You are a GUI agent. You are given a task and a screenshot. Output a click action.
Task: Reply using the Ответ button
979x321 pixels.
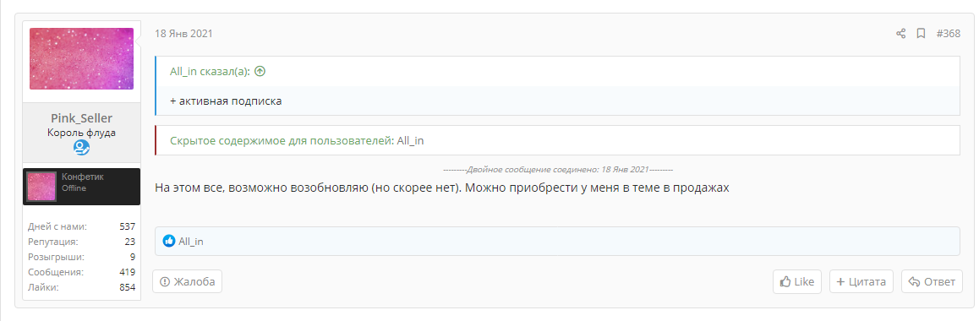[933, 282]
